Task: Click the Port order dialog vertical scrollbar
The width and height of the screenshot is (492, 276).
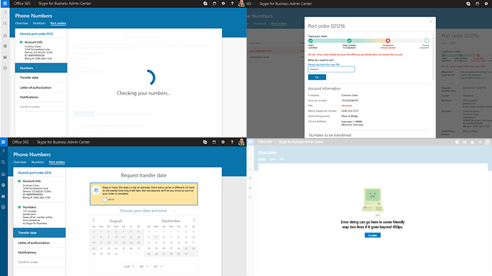Action: pyautogui.click(x=434, y=57)
